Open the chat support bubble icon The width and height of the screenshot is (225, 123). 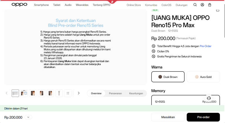click(209, 98)
